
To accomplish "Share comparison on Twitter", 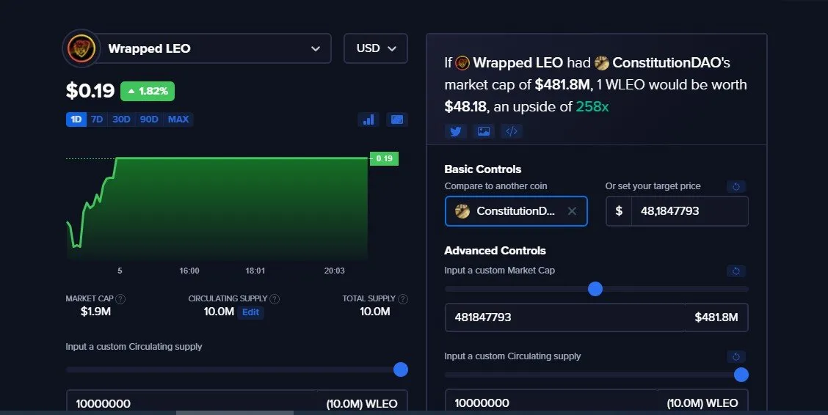I will point(456,131).
